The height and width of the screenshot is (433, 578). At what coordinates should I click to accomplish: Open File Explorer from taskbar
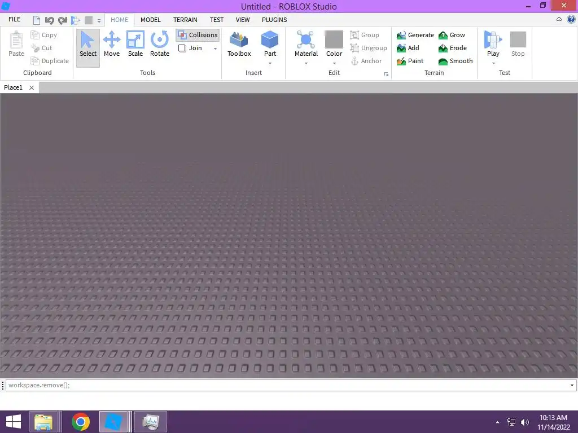43,422
